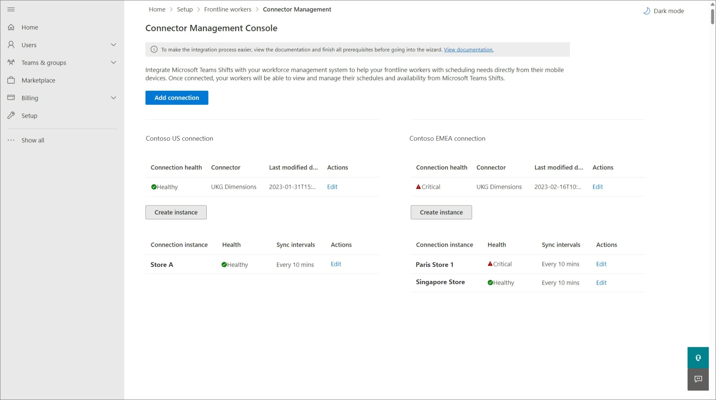Click the Marketplace bag icon
The image size is (716, 400).
coord(11,80)
